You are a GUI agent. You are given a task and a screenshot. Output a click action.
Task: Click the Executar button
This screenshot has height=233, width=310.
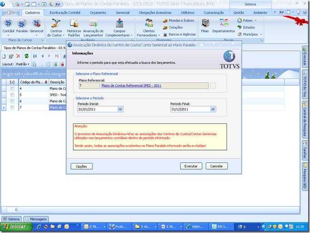191,166
